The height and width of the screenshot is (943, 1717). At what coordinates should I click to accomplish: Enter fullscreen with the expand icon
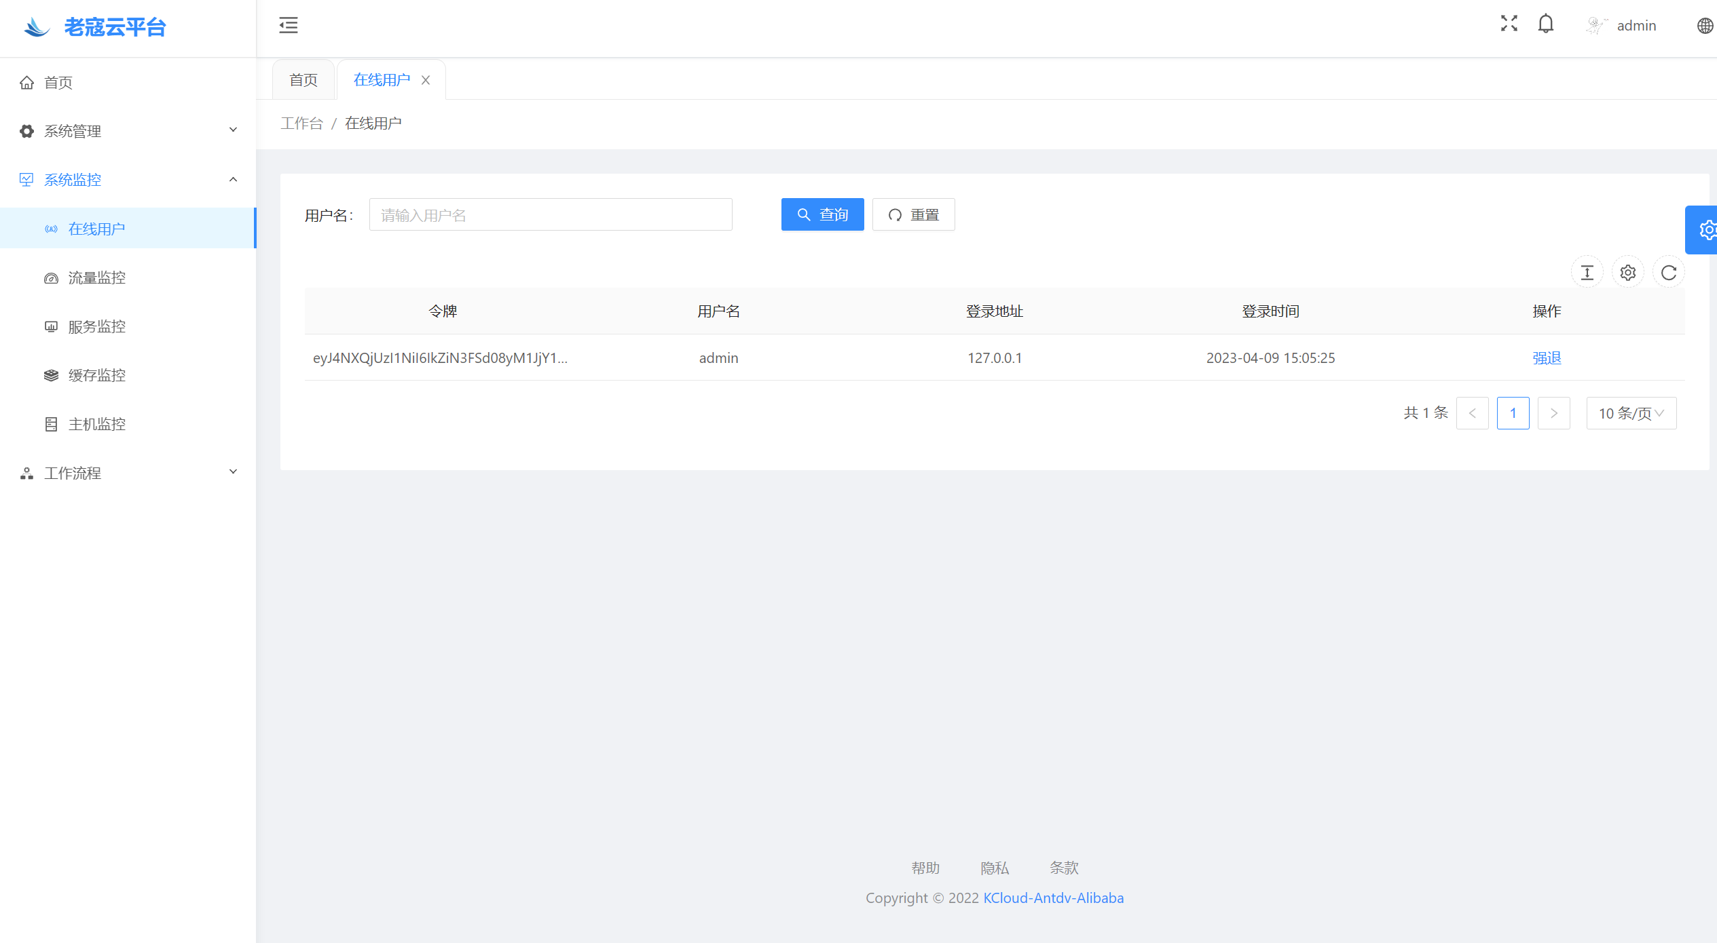[x=1509, y=24]
